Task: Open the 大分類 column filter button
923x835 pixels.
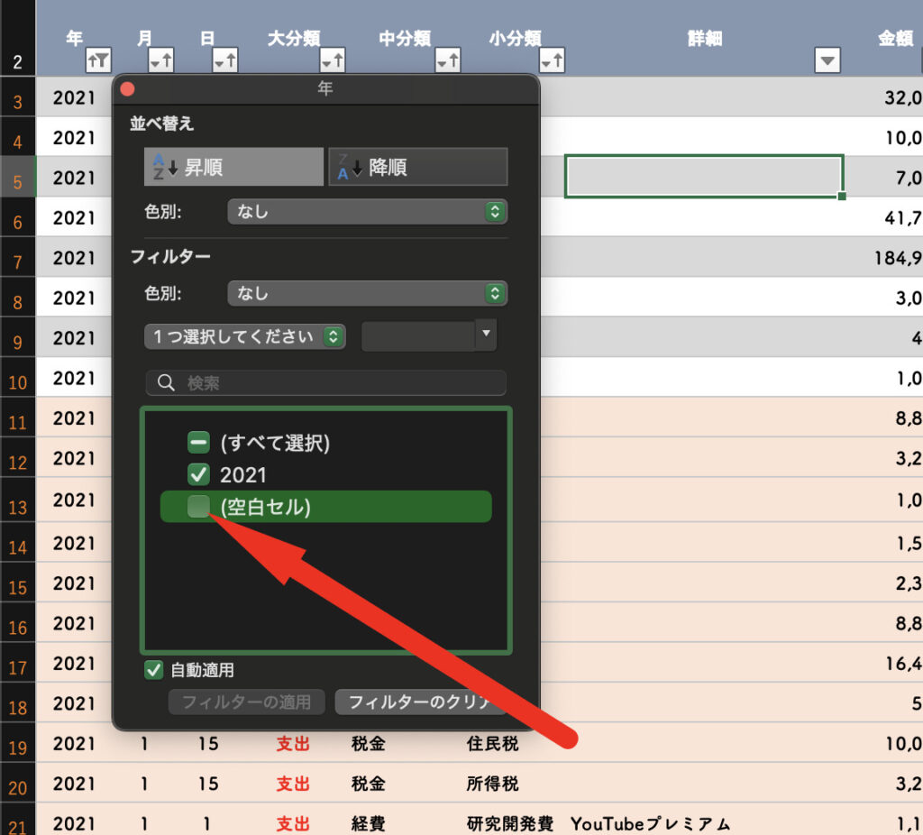Action: [x=333, y=60]
